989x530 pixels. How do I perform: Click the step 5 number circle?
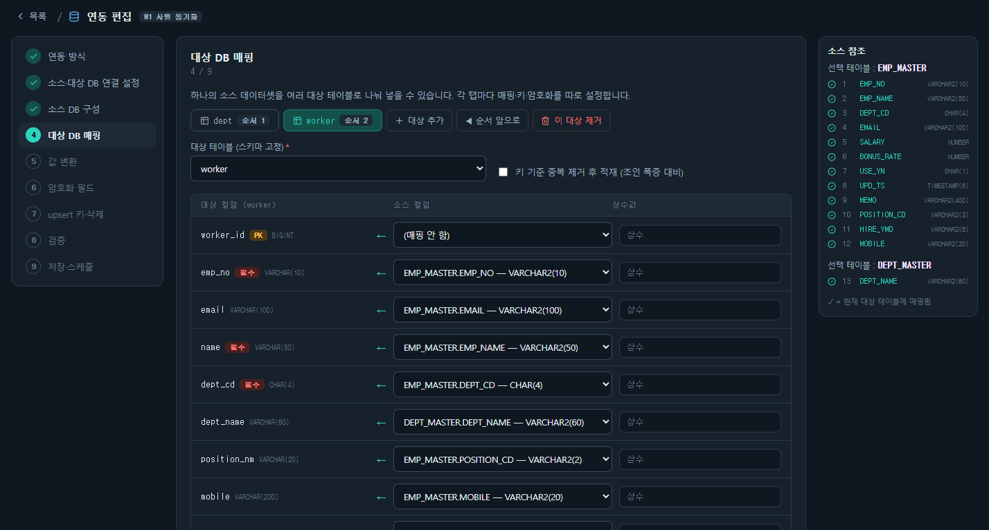click(33, 161)
